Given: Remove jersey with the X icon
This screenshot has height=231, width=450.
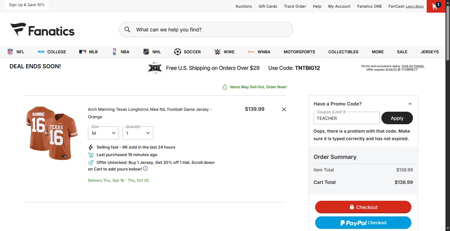Looking at the screenshot, I should click(x=284, y=109).
